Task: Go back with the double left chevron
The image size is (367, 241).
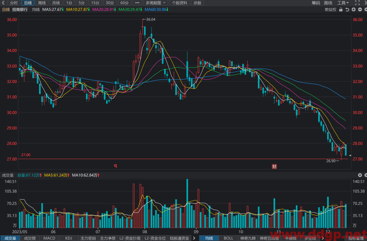Action: point(3,3)
